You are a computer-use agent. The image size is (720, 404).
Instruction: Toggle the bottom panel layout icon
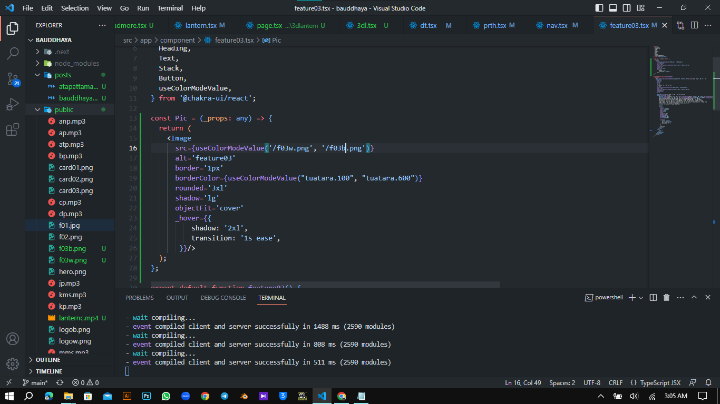click(613, 8)
